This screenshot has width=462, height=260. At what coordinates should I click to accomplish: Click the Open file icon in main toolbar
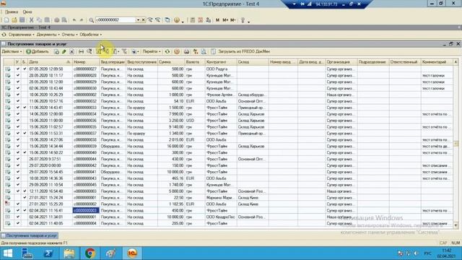click(14, 20)
